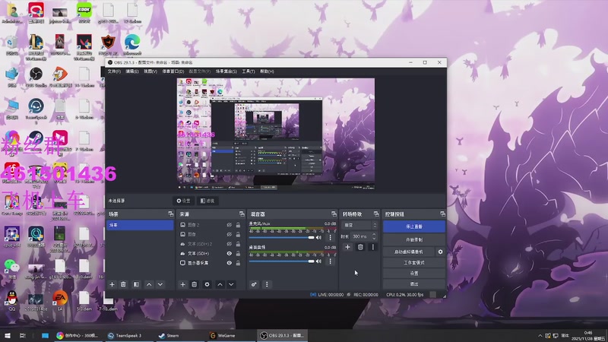Remove the selected source via its trash icon
The height and width of the screenshot is (342, 608).
click(195, 284)
